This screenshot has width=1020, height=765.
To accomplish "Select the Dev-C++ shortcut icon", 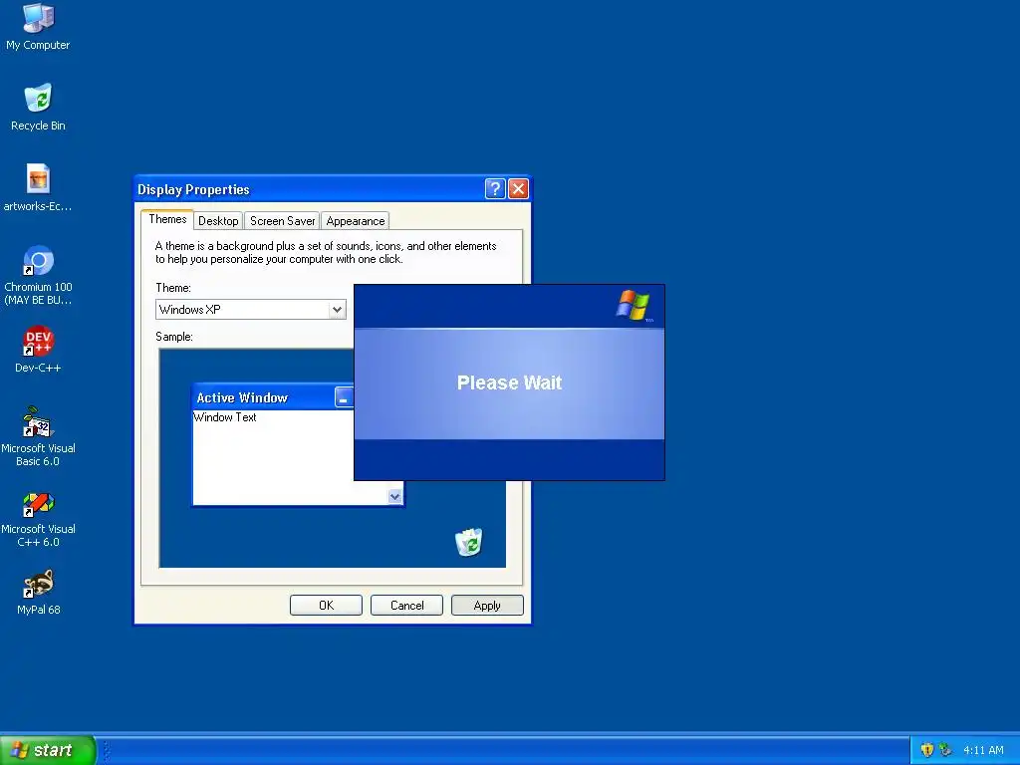I will click(38, 349).
